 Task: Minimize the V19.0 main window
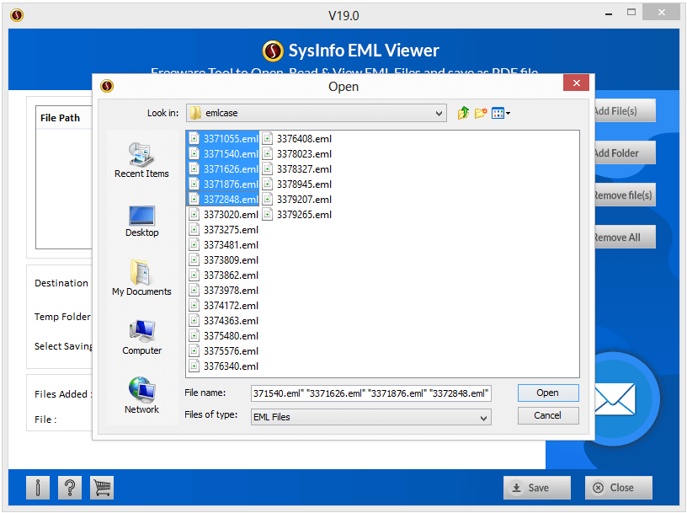click(x=609, y=14)
